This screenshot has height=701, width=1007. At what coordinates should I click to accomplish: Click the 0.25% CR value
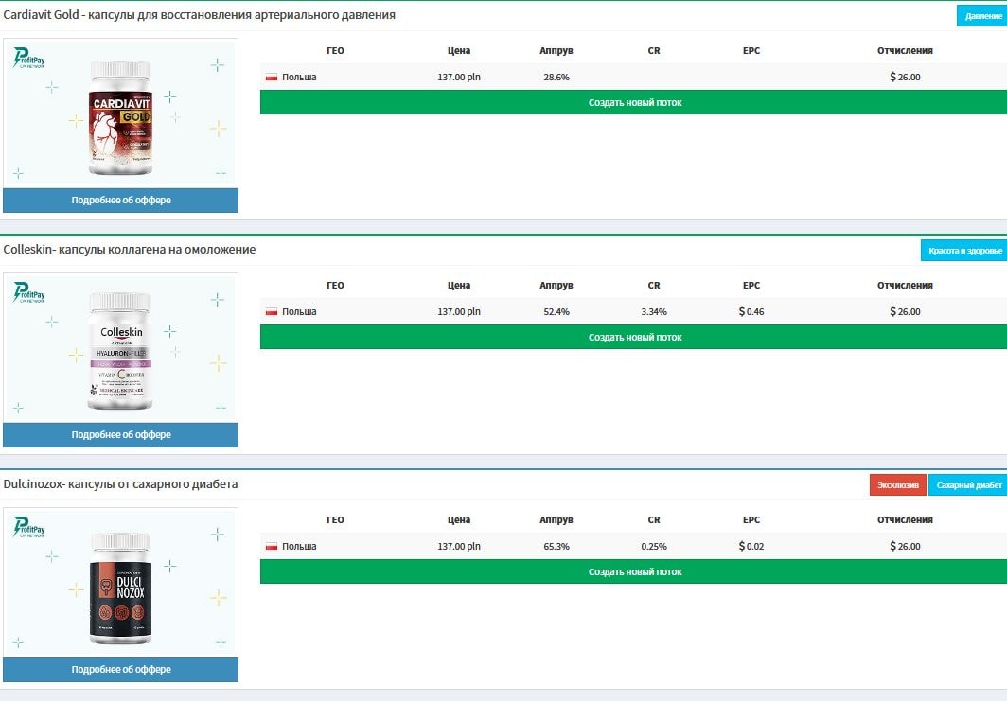click(x=654, y=546)
